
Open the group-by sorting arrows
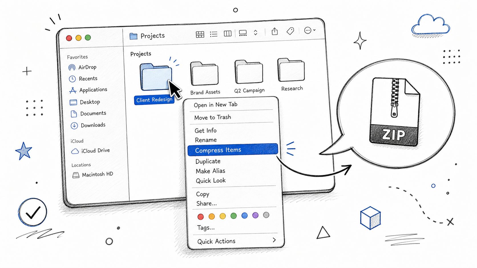[x=256, y=32]
